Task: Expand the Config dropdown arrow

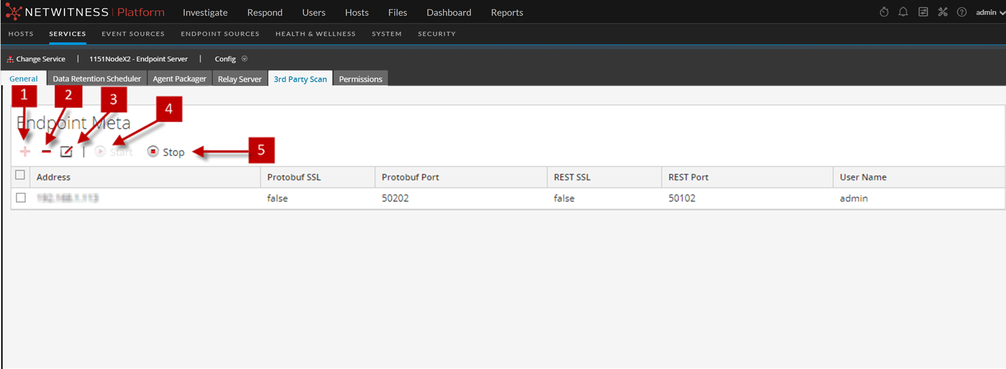Action: (244, 59)
